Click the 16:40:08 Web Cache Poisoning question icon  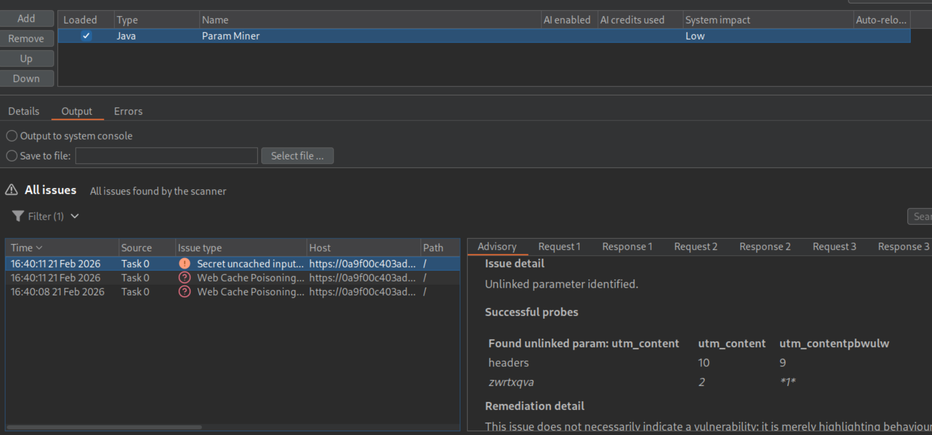coord(184,292)
